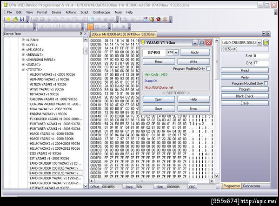The width and height of the screenshot is (279, 206).
Task: Click the Blank Check button
Action: tap(245, 96)
